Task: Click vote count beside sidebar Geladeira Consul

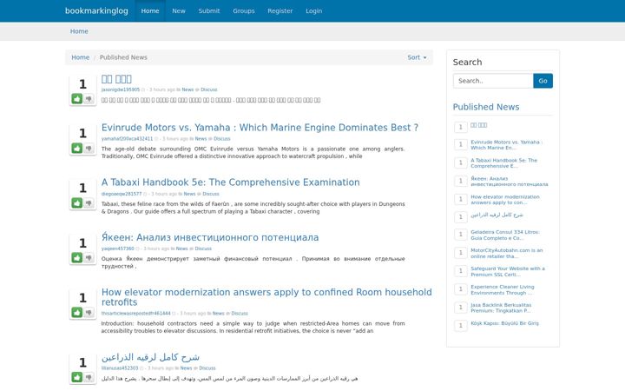Action: click(x=460, y=235)
